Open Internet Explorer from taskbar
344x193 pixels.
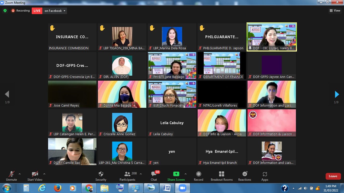[42, 188]
